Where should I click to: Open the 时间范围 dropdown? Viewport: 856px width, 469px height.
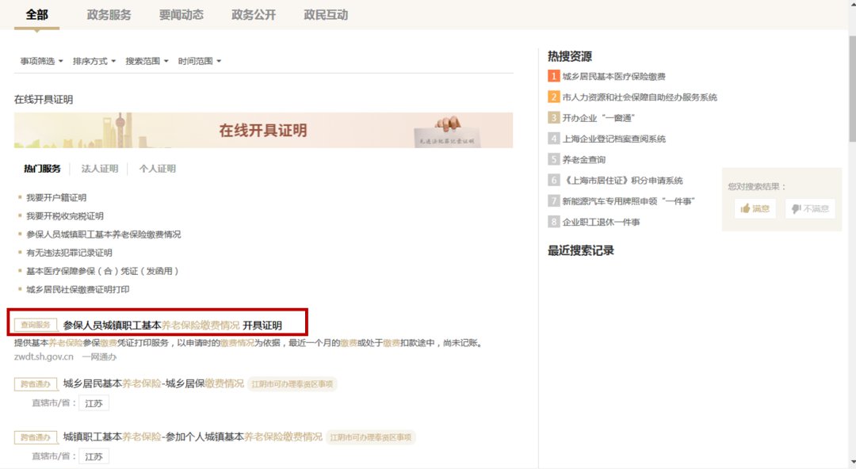[x=199, y=61]
